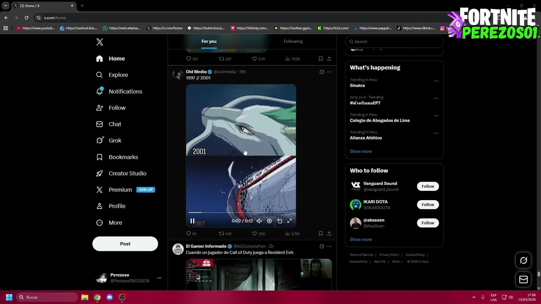The width and height of the screenshot is (541, 304).
Task: Open Discord from the taskbar
Action: point(110,297)
